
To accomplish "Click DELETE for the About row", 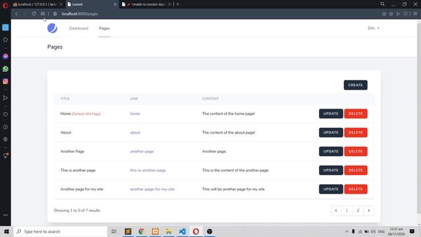I will (356, 132).
